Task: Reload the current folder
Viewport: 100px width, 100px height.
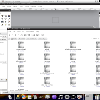Action: click(29, 35)
